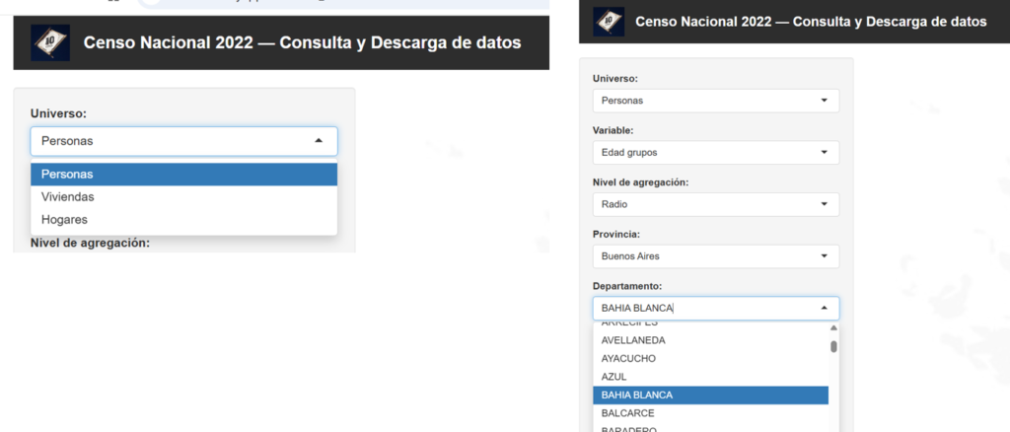Click the census logo in the larger left header
Screen dimensions: 1010x432
point(51,41)
